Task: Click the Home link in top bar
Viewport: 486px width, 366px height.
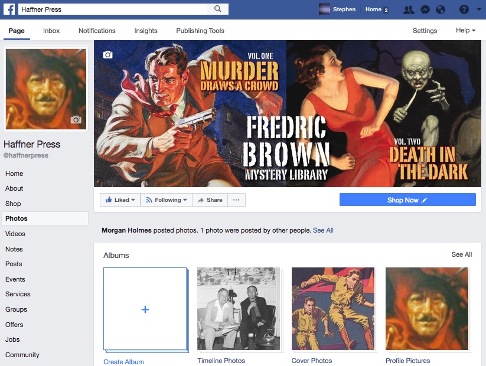Action: click(373, 9)
